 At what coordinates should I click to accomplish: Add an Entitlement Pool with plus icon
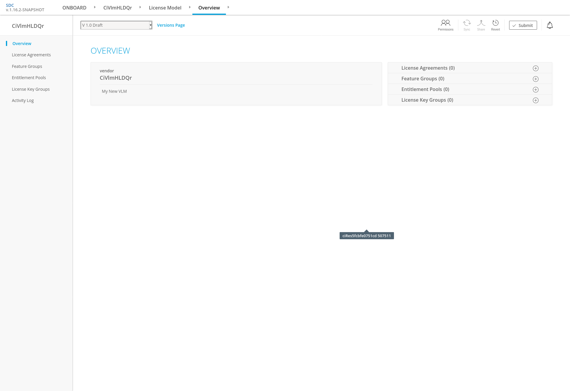click(x=536, y=90)
